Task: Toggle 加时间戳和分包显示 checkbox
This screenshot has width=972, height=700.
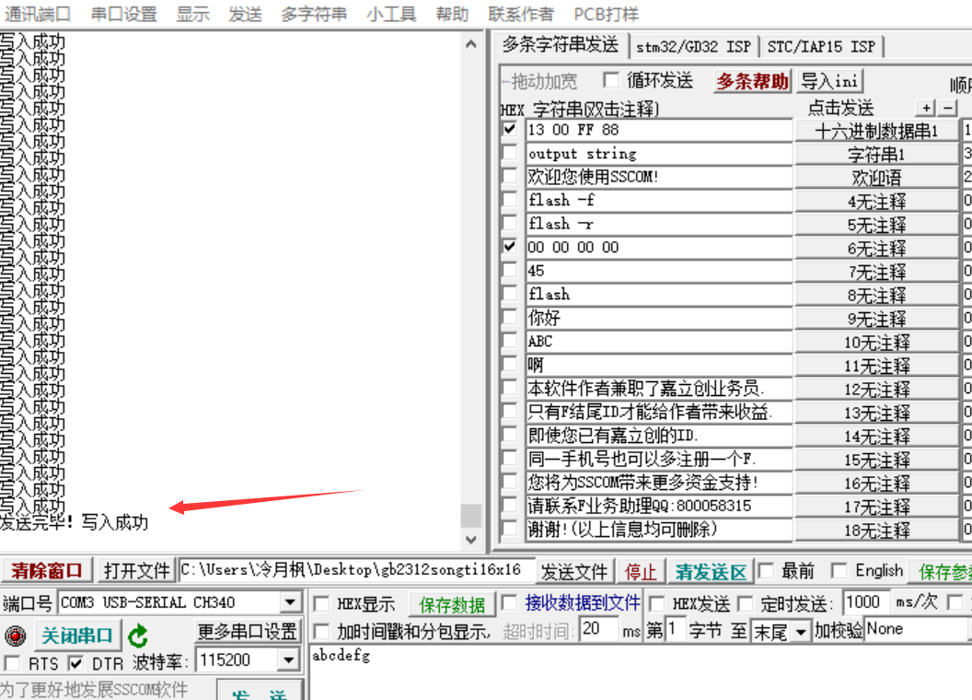Action: (x=321, y=632)
